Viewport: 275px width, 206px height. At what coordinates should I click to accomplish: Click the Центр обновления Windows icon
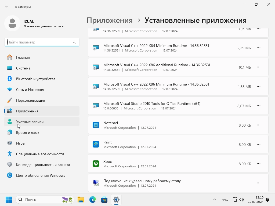pos(10,175)
